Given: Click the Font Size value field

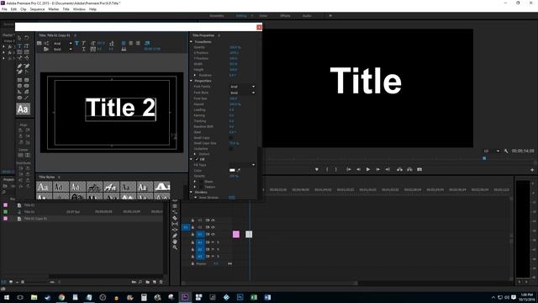Looking at the screenshot, I should coord(234,98).
